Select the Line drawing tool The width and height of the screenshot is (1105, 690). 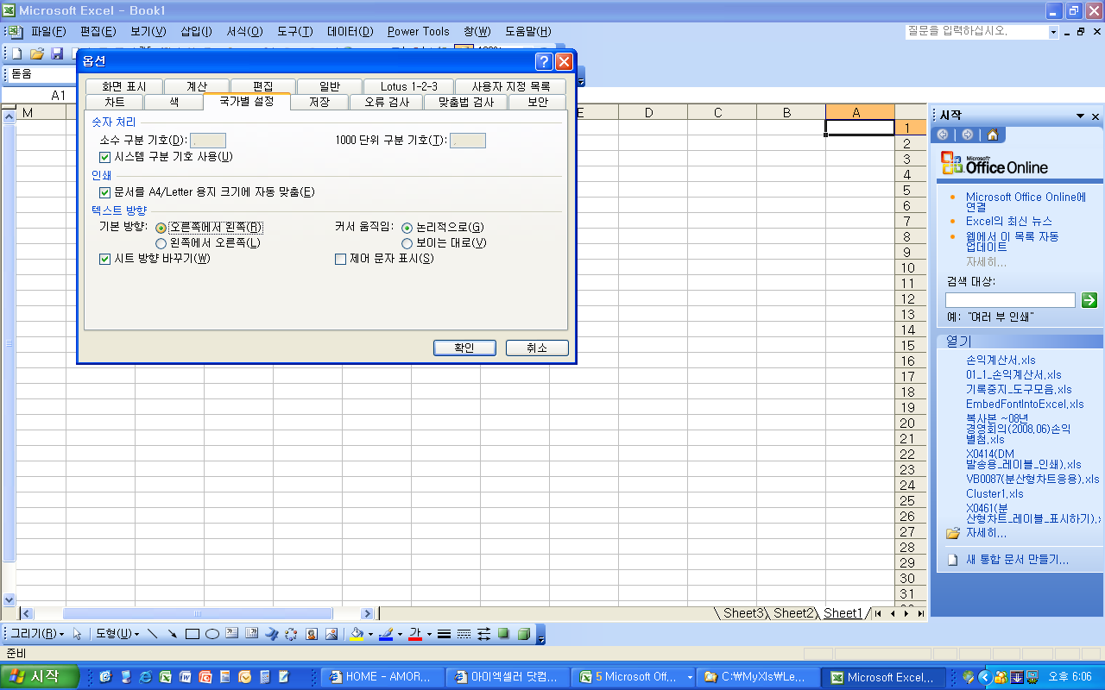(153, 634)
